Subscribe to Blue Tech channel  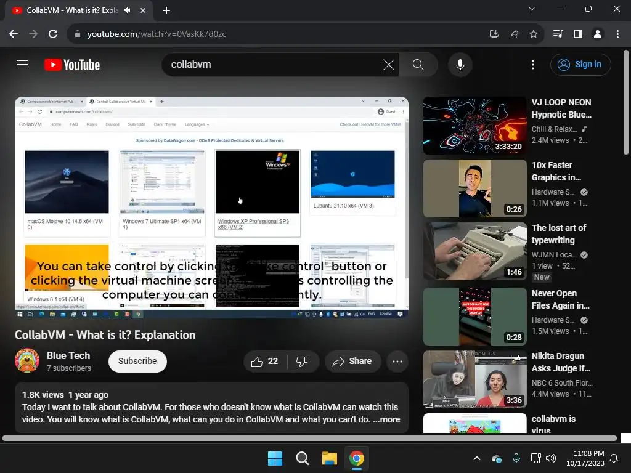[137, 361]
